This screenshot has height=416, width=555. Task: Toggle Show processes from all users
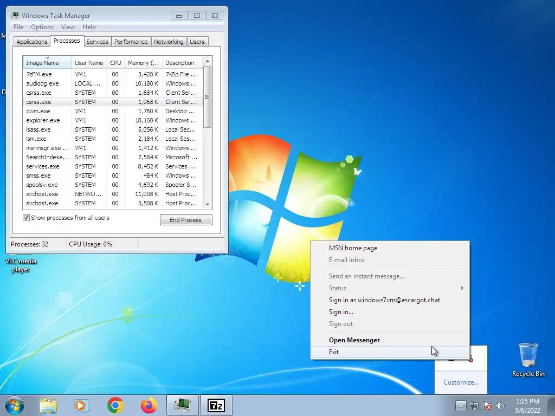[x=26, y=218]
